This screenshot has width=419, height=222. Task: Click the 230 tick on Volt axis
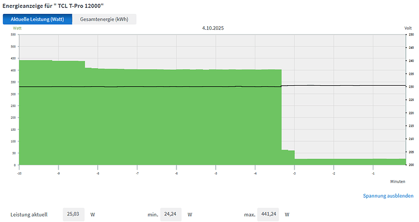(x=411, y=87)
